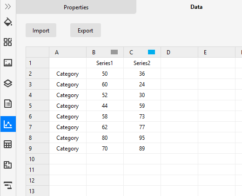This screenshot has width=242, height=196.
Task: Change the blue Series2 color swatch
Action: (151, 52)
